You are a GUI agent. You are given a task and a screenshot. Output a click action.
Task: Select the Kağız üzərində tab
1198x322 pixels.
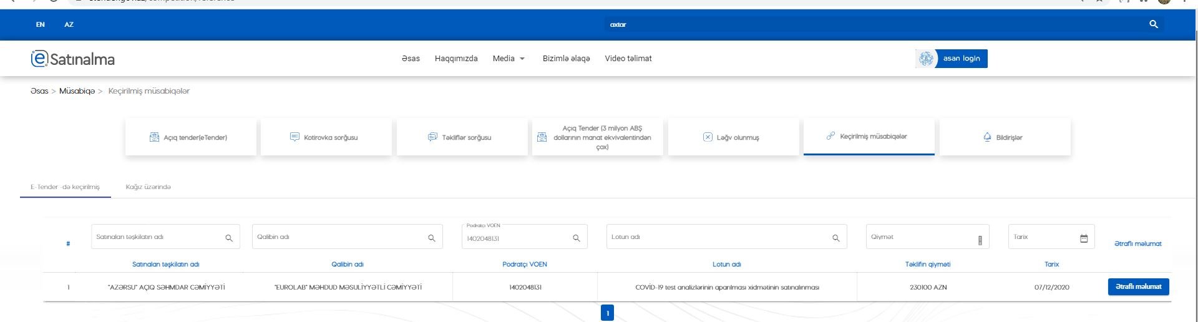point(148,187)
